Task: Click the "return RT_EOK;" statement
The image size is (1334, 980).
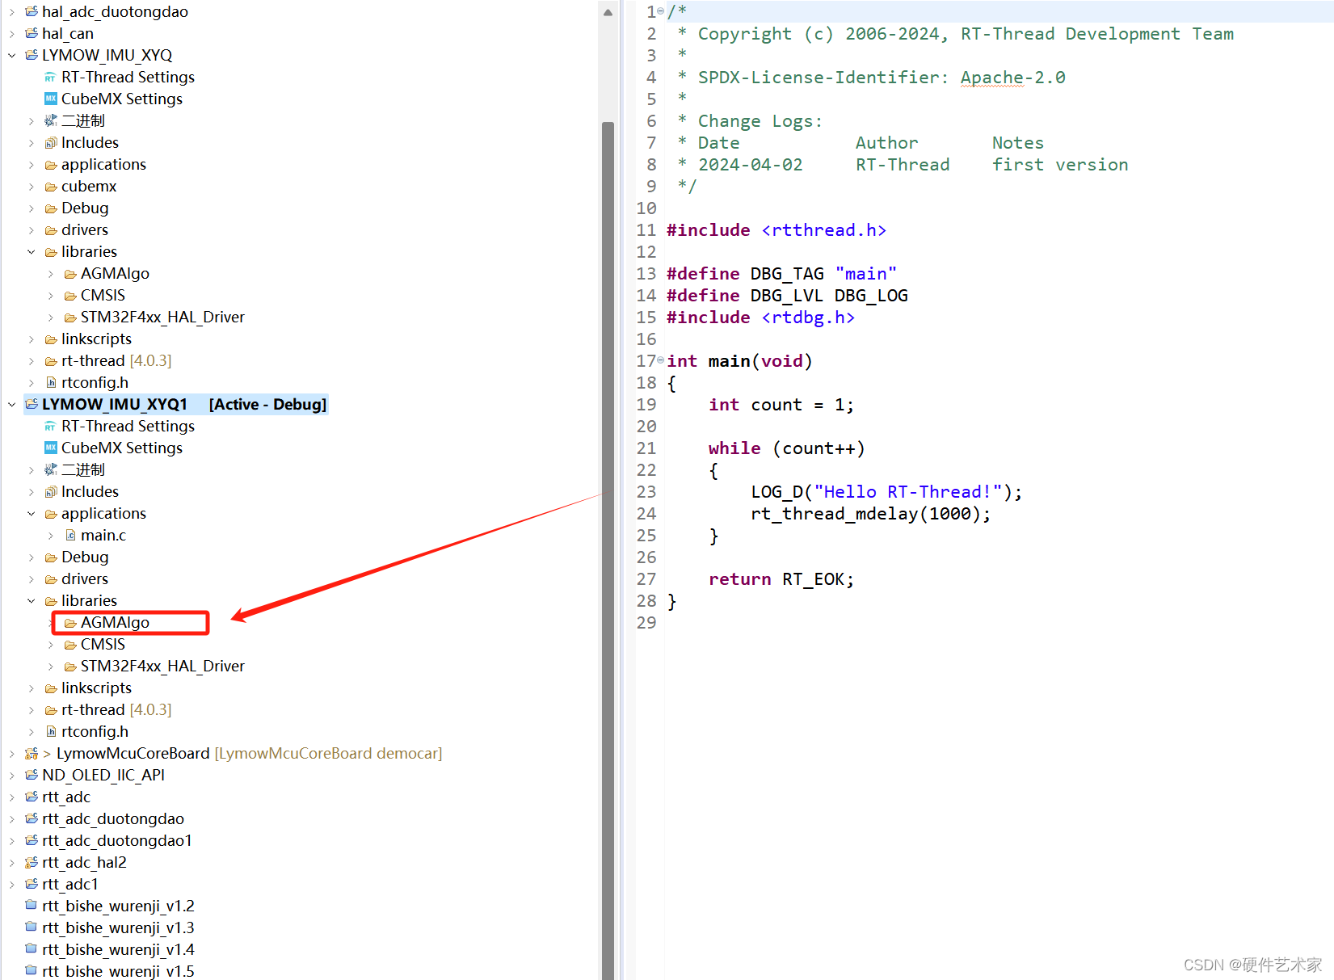Action: coord(781,579)
